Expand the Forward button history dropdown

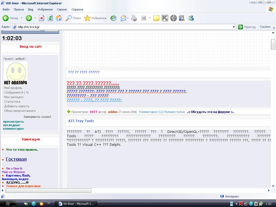[35, 18]
